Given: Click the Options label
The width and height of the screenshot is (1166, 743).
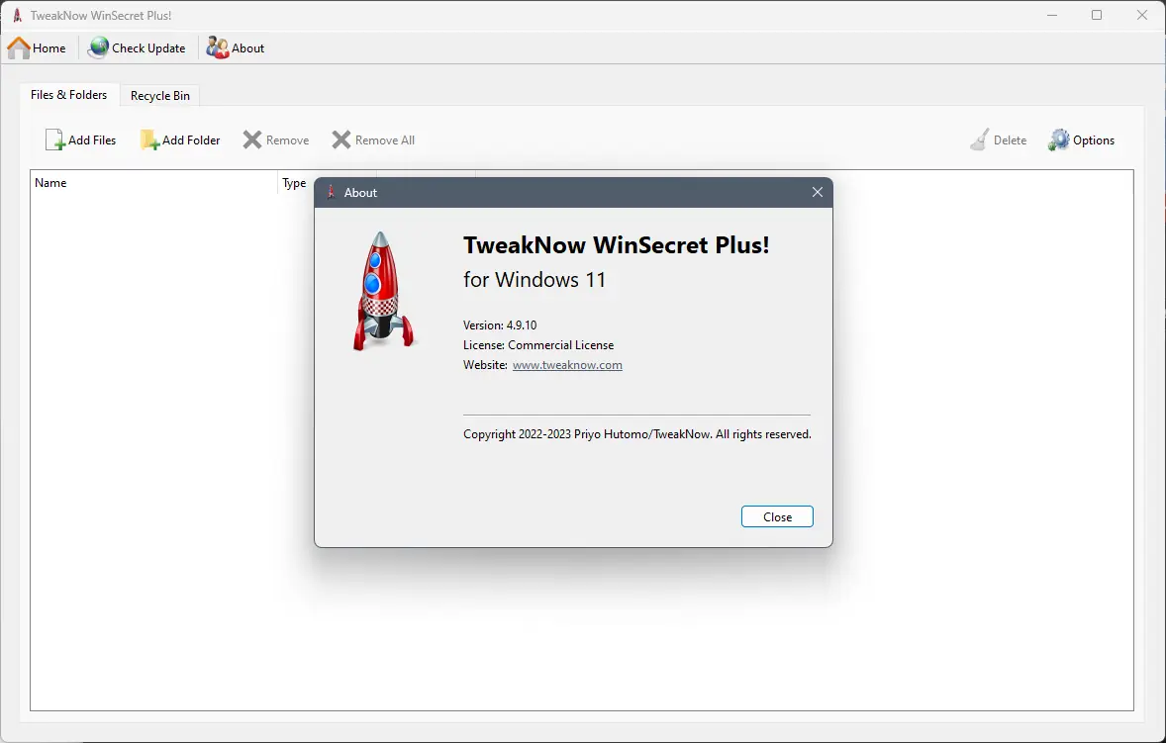Looking at the screenshot, I should point(1094,140).
